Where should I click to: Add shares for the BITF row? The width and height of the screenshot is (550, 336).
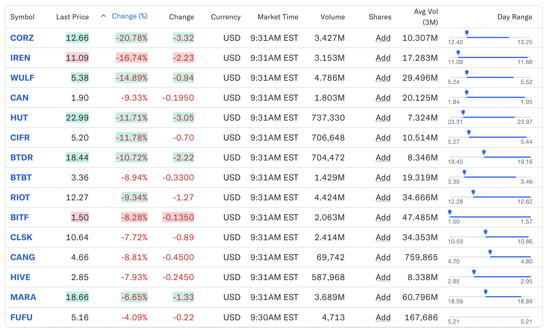click(383, 217)
